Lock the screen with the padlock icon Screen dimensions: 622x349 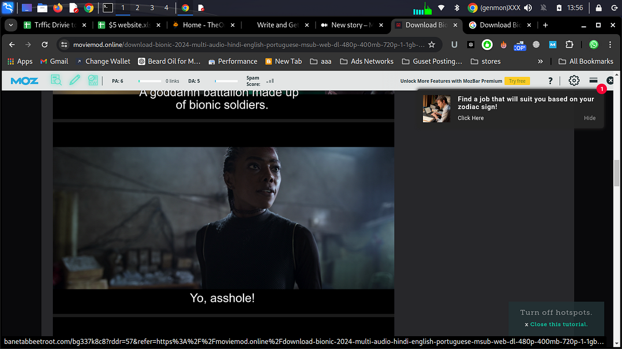599,8
